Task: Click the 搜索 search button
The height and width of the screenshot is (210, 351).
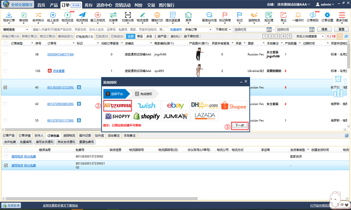Action: coord(324,29)
